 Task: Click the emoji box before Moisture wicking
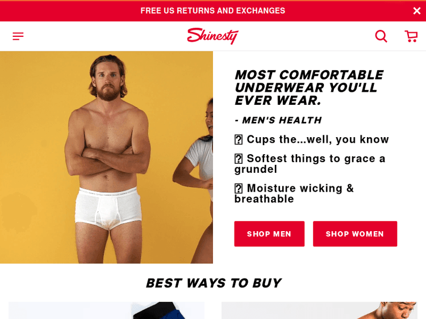tap(238, 189)
